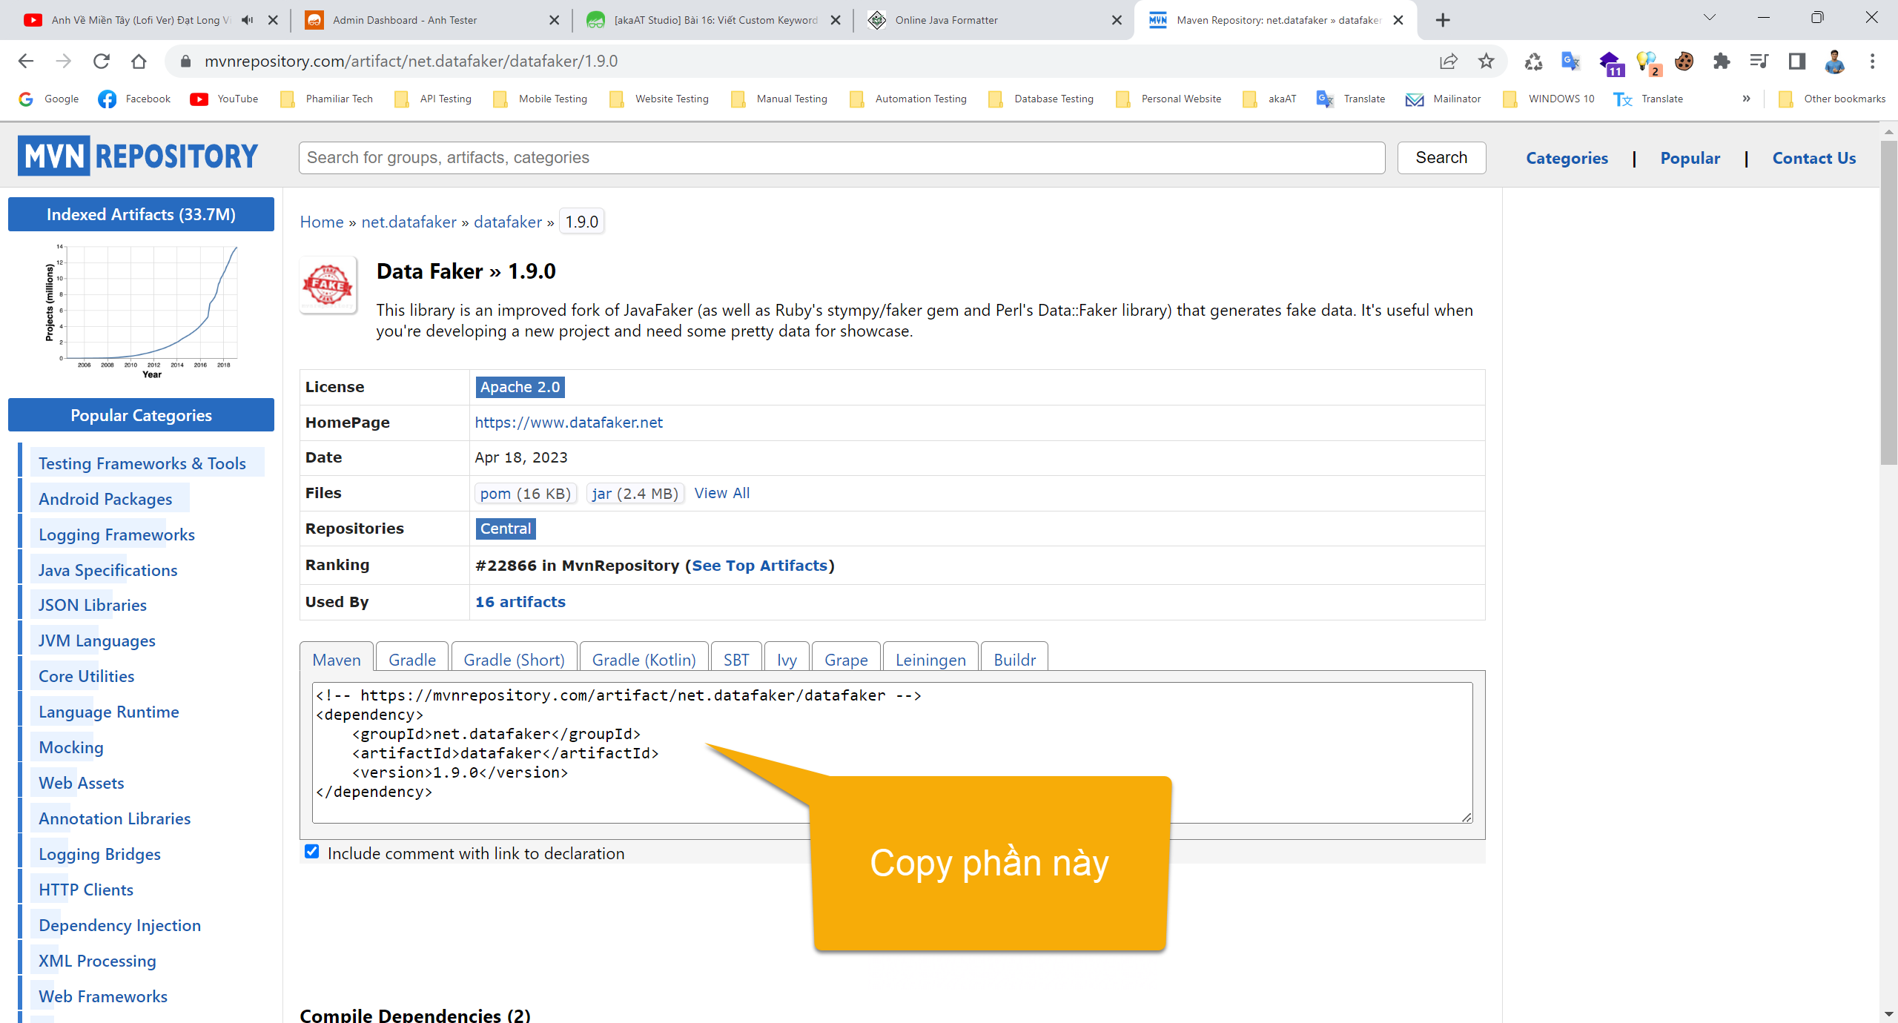Open the Automation Testing bookmark folder
The width and height of the screenshot is (1898, 1023).
(x=908, y=99)
